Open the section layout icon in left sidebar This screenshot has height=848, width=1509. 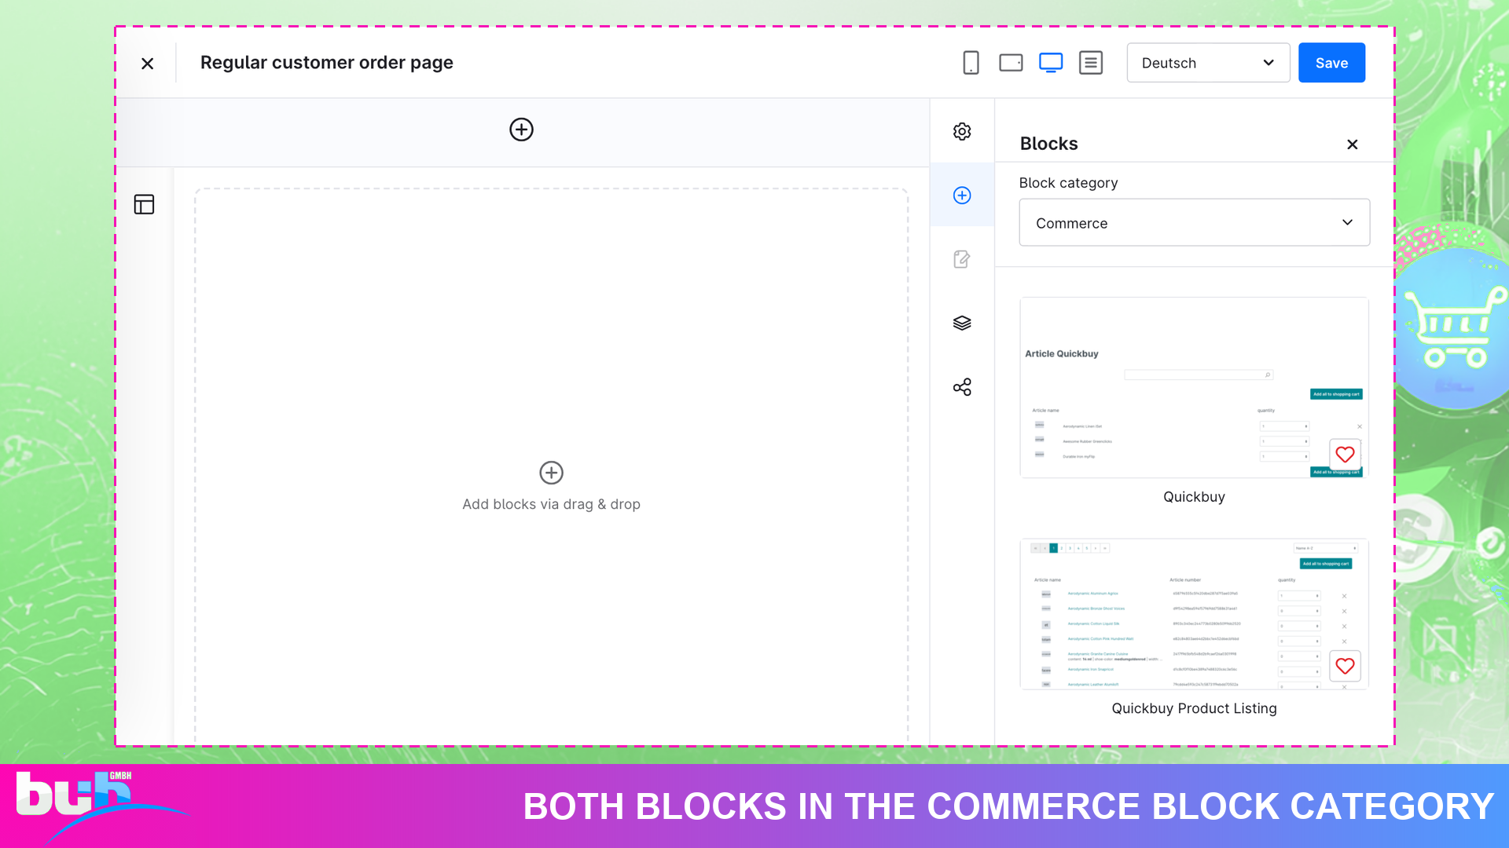click(144, 204)
